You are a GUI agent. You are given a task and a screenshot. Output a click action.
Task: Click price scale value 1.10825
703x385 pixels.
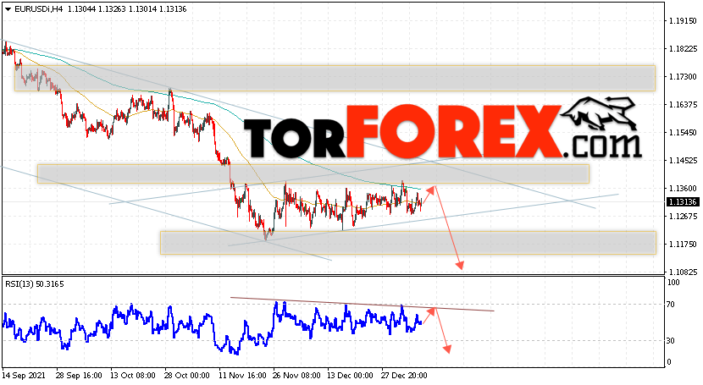pyautogui.click(x=683, y=272)
